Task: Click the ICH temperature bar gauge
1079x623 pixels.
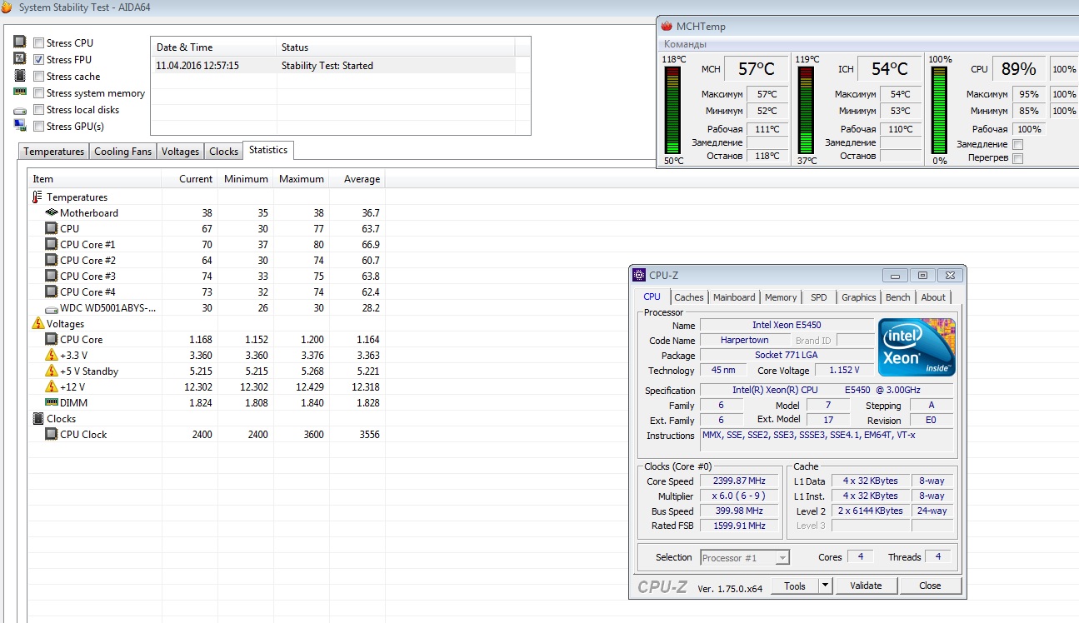Action: coord(807,110)
